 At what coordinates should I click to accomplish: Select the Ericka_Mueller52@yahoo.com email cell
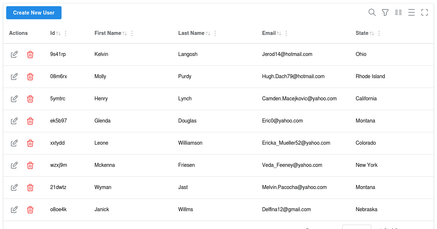tap(296, 143)
